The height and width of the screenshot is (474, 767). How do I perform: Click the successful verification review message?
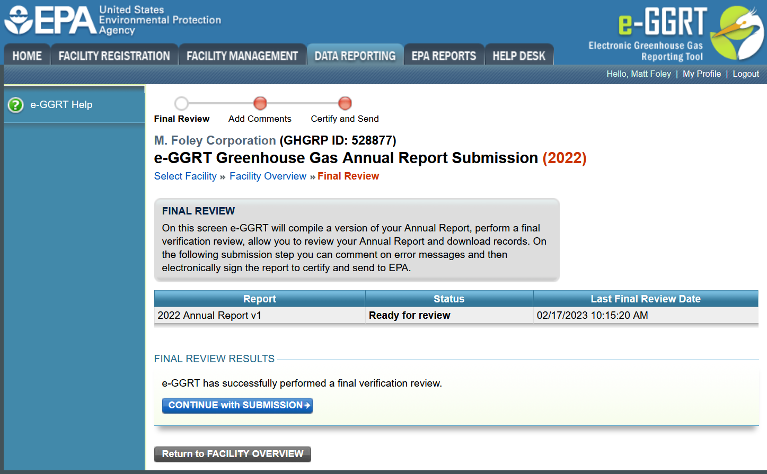(302, 383)
